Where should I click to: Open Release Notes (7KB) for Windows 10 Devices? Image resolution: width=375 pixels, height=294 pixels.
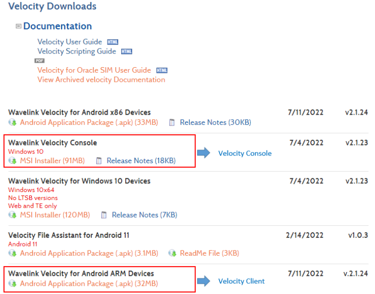click(144, 215)
